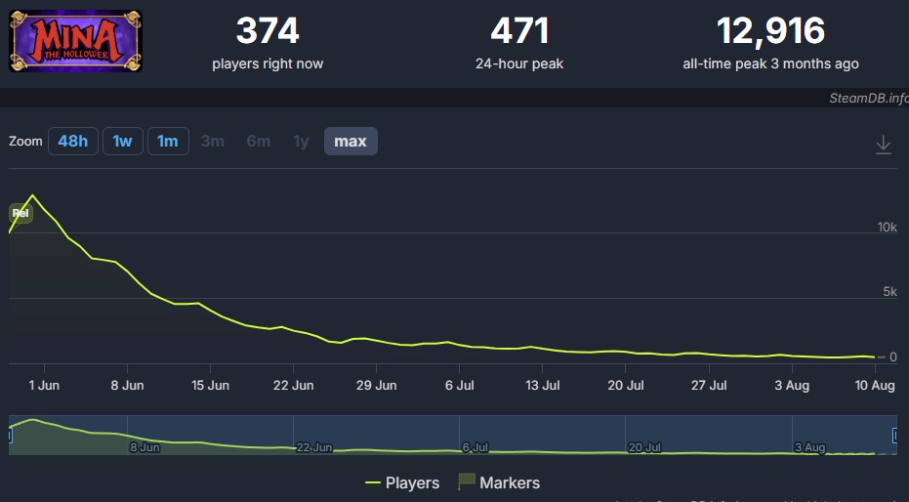Click the Mina the Hollower game logo
Screen dimensions: 909x502
pos(75,41)
